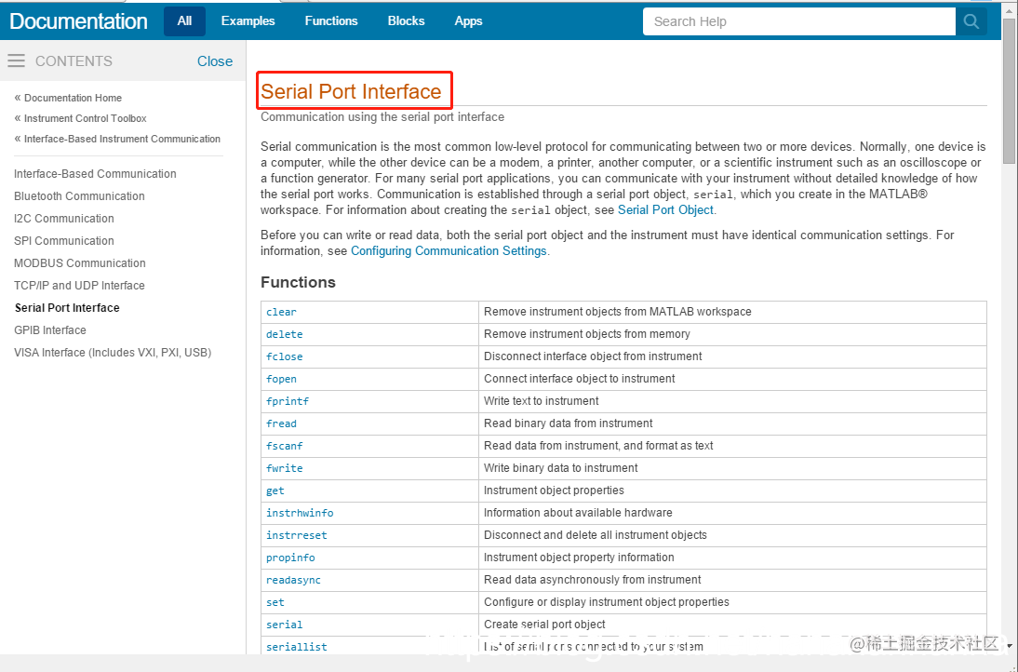The image size is (1018, 672).
Task: Open the Blocks section
Action: (x=406, y=20)
